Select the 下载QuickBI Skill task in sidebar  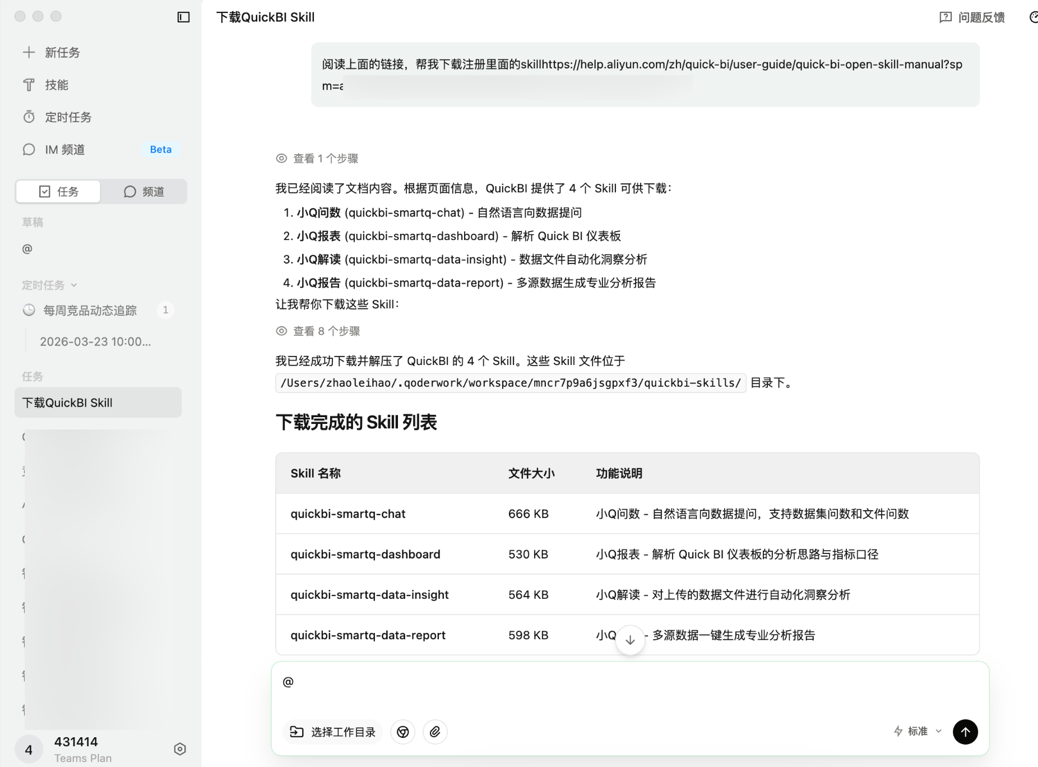[98, 403]
